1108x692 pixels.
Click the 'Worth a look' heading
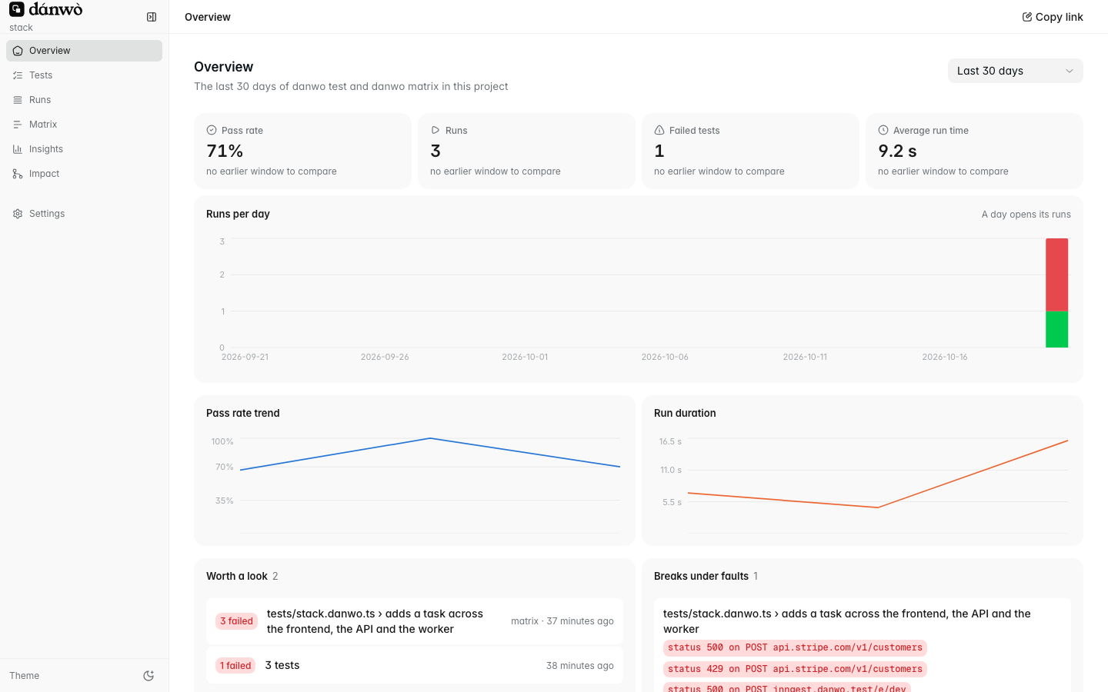(x=236, y=576)
